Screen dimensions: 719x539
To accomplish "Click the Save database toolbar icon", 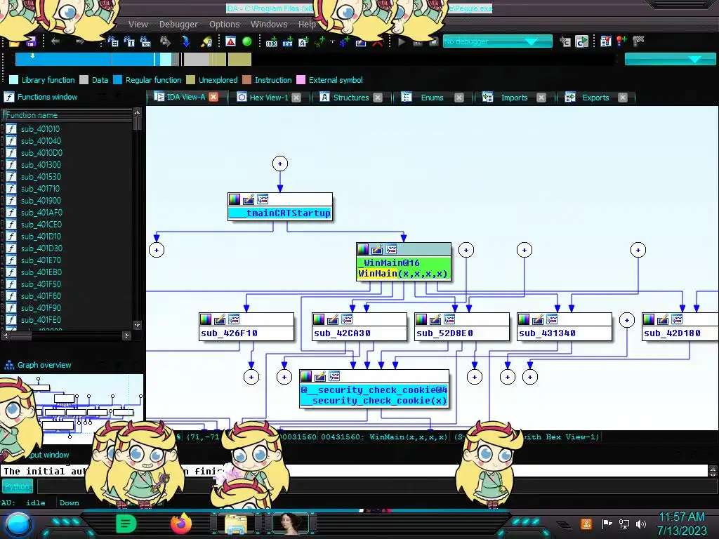I will tap(31, 42).
